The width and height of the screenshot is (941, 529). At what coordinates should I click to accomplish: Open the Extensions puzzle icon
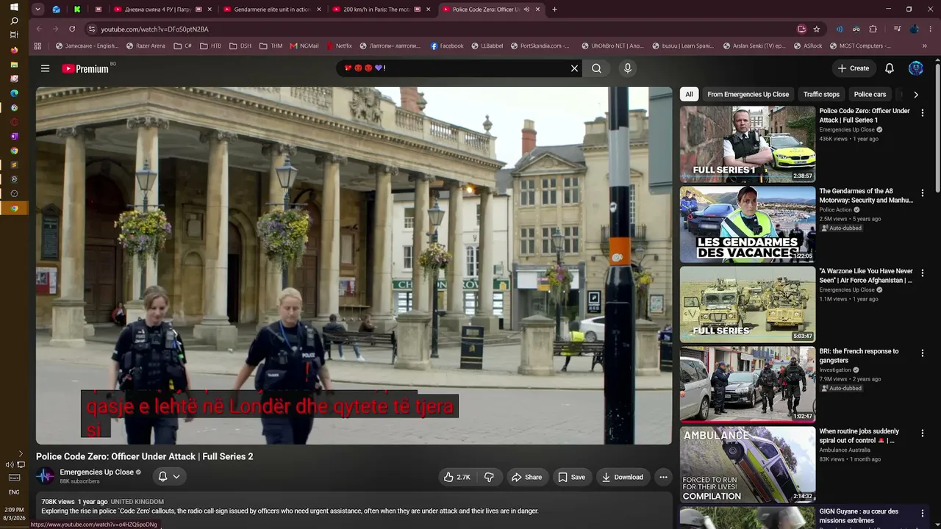tap(873, 29)
